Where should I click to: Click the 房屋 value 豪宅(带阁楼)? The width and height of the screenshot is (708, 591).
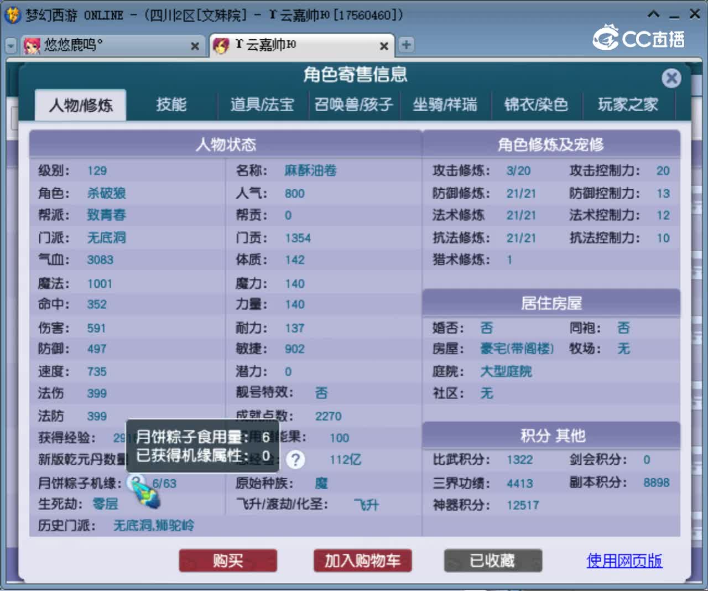click(x=517, y=349)
